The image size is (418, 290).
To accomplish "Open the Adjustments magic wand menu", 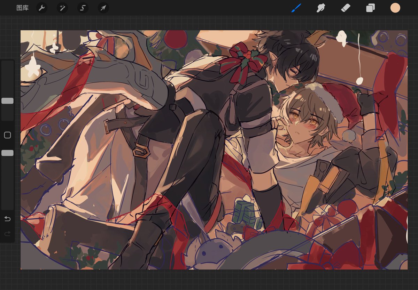I will pos(62,8).
